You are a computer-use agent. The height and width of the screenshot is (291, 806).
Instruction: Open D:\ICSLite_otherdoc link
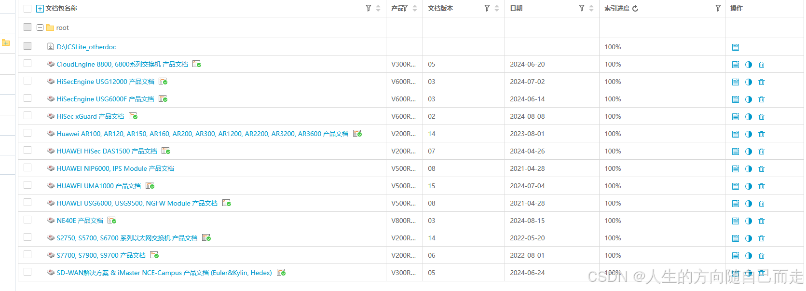click(x=86, y=47)
